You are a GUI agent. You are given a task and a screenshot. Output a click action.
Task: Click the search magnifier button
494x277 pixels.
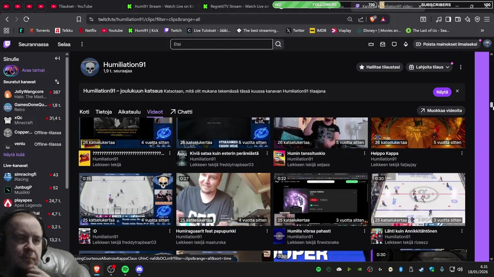tap(278, 44)
